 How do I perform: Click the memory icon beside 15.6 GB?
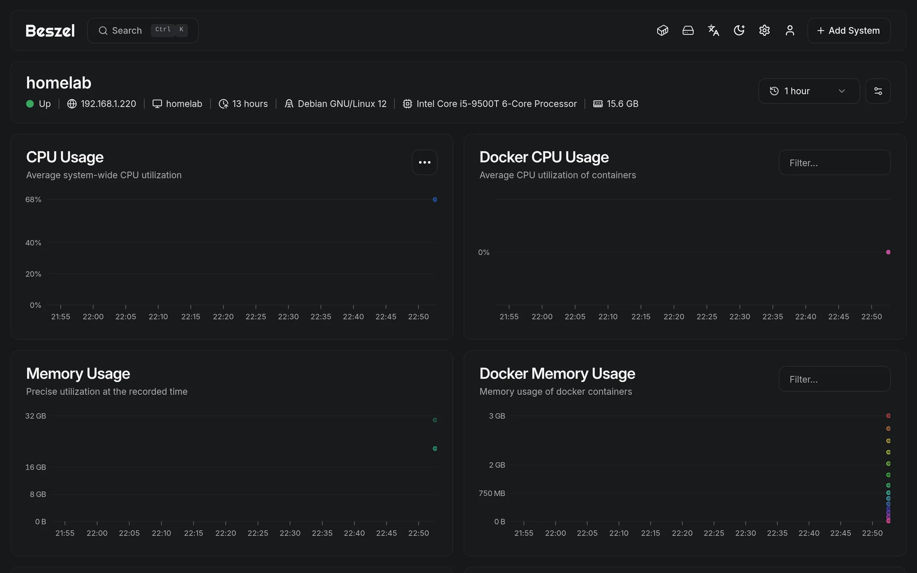coord(598,104)
